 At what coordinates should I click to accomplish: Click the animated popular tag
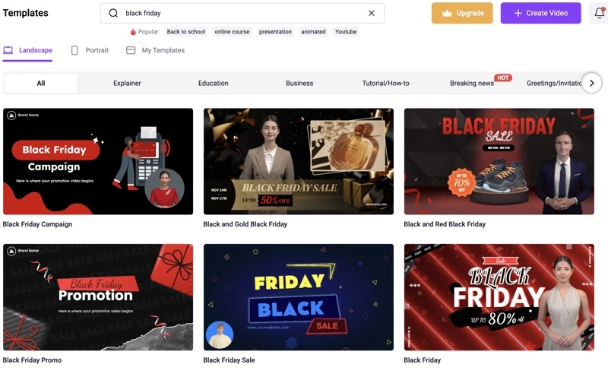coord(313,32)
